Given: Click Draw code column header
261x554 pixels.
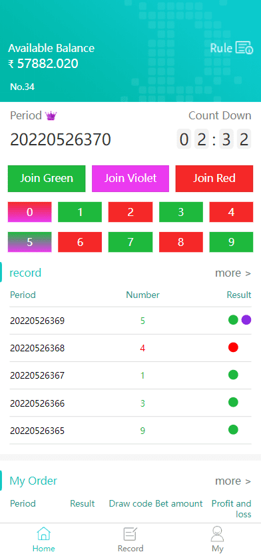Looking at the screenshot, I should tap(131, 503).
